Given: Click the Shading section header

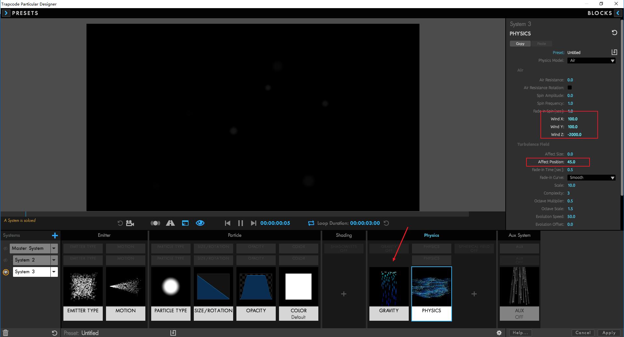Looking at the screenshot, I should [x=344, y=235].
